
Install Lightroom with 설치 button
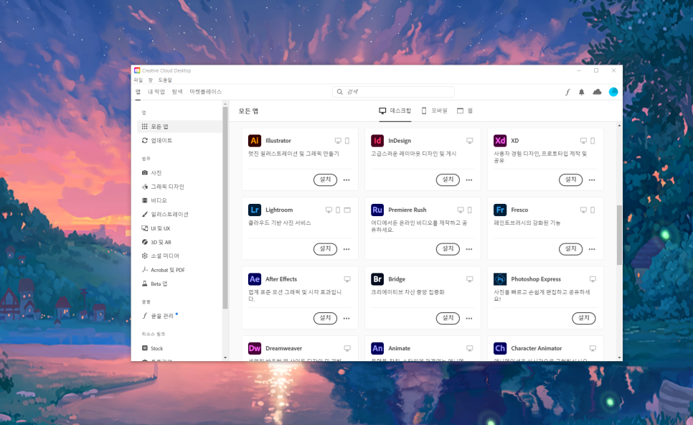point(325,248)
